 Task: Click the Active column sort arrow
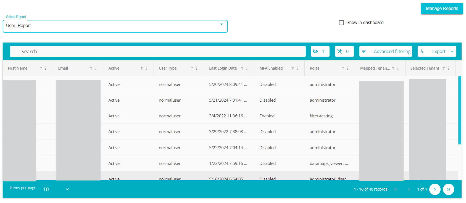click(x=141, y=68)
